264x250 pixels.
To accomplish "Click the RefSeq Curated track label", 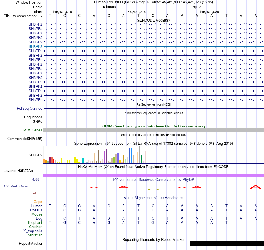I will tap(29, 108).
